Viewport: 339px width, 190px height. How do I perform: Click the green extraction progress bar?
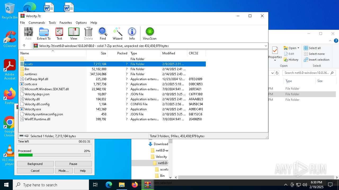pos(54,155)
